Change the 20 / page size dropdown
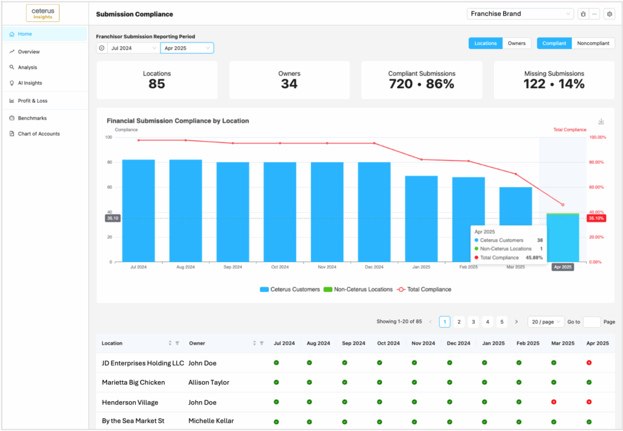The width and height of the screenshot is (623, 431). (546, 322)
